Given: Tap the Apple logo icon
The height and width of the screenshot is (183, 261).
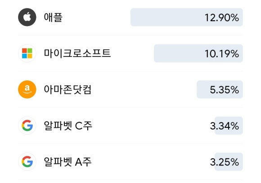Looking at the screenshot, I should tap(27, 17).
